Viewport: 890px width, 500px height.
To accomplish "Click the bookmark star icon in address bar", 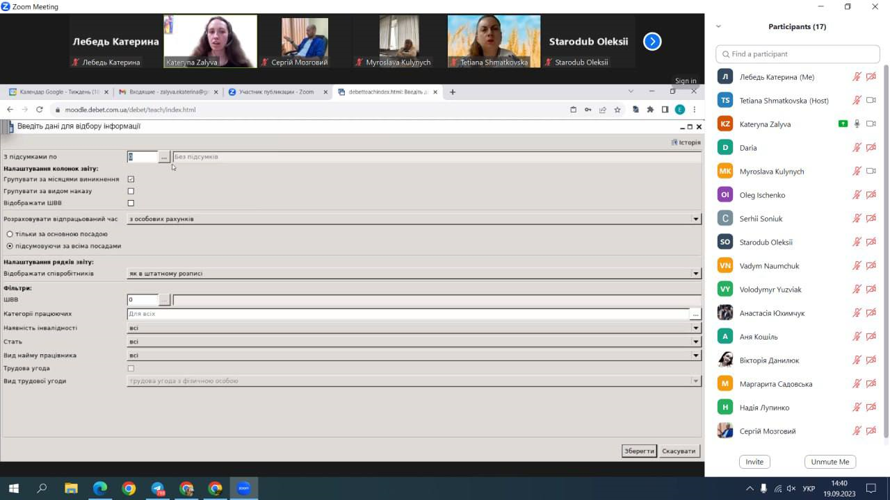I will click(x=617, y=110).
